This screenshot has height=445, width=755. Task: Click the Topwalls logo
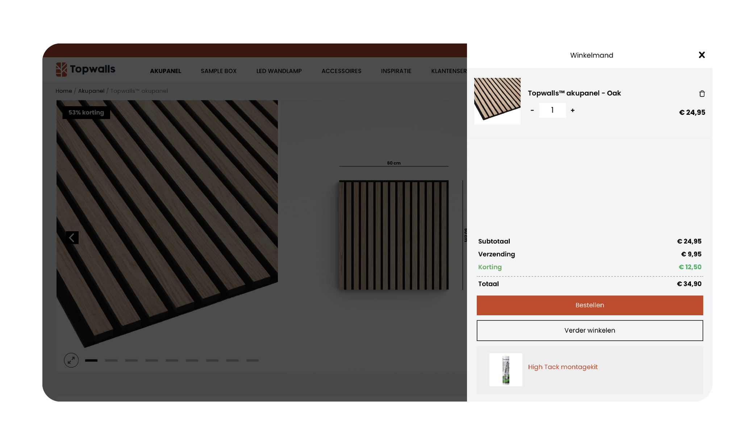85,69
